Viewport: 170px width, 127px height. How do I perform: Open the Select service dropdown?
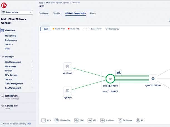pyautogui.click(x=17, y=12)
